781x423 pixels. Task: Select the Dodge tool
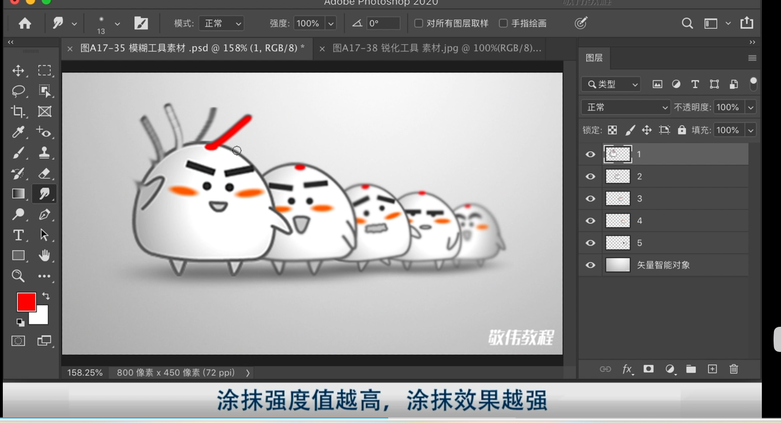click(18, 214)
